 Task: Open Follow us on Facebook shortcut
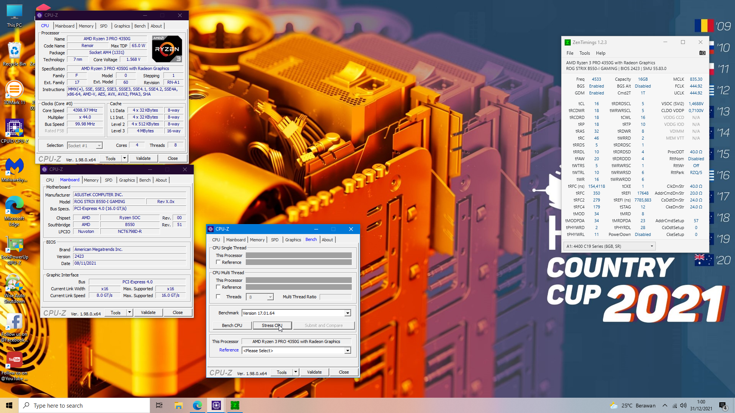(x=14, y=328)
